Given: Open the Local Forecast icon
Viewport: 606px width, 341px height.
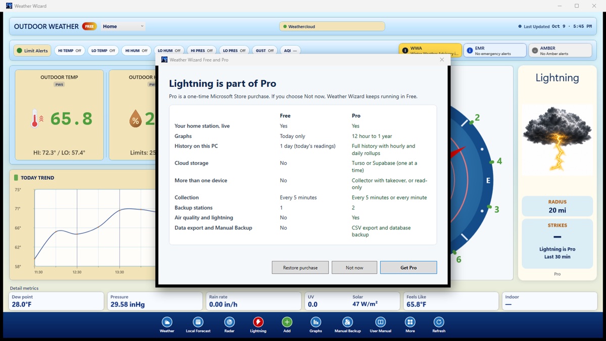Looking at the screenshot, I should click(x=198, y=322).
